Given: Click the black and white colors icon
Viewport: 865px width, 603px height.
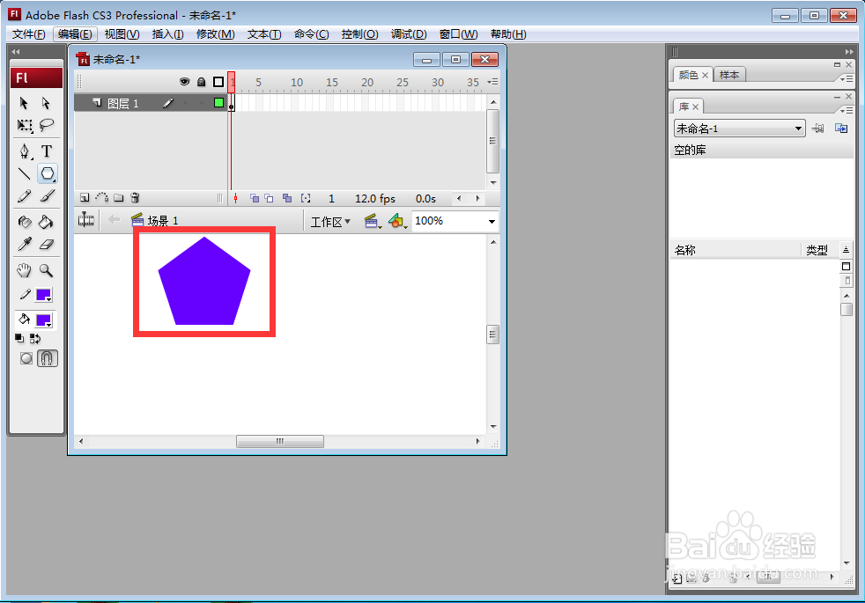Looking at the screenshot, I should click(19, 338).
